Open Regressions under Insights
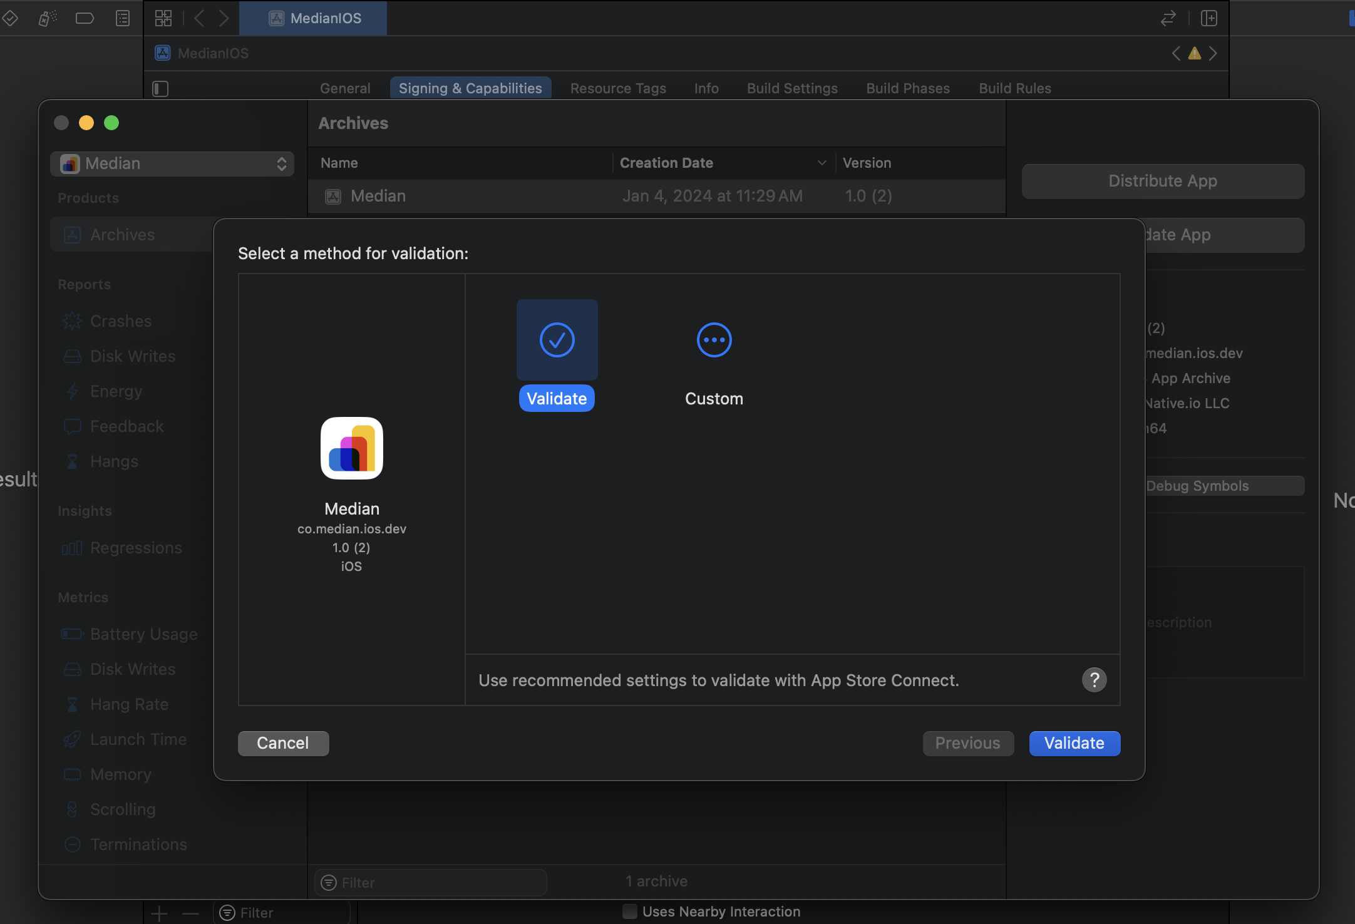The height and width of the screenshot is (924, 1355). (x=136, y=548)
